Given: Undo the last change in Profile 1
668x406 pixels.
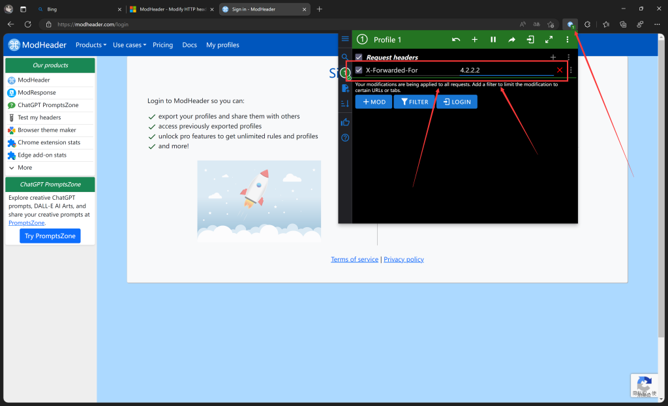Looking at the screenshot, I should coord(456,40).
